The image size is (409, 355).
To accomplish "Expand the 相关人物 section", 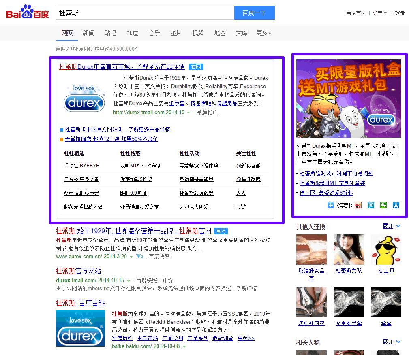I will point(392,342).
